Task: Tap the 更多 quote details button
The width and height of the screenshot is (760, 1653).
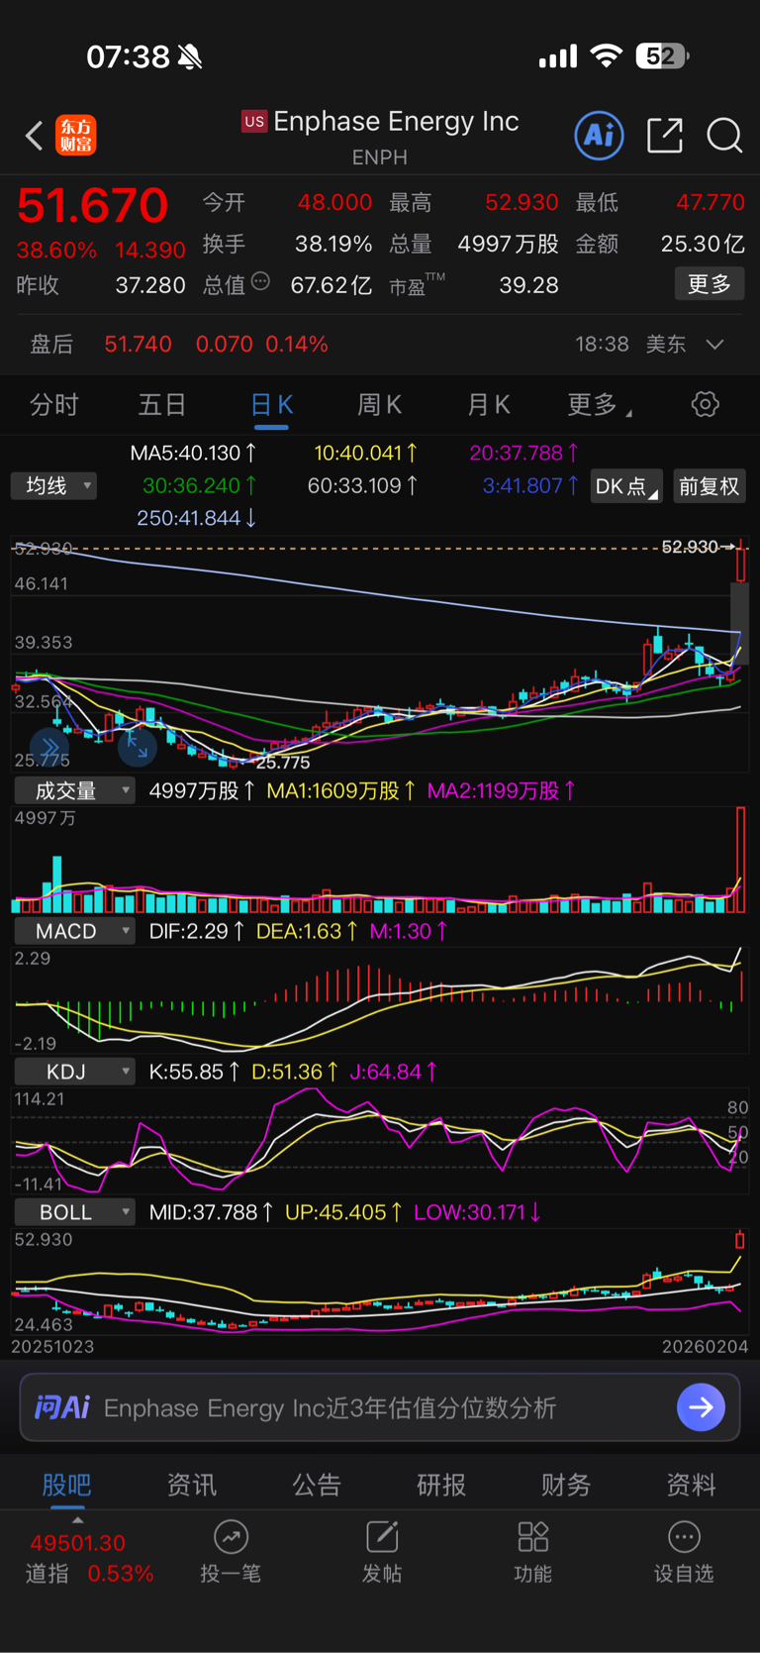Action: (710, 284)
